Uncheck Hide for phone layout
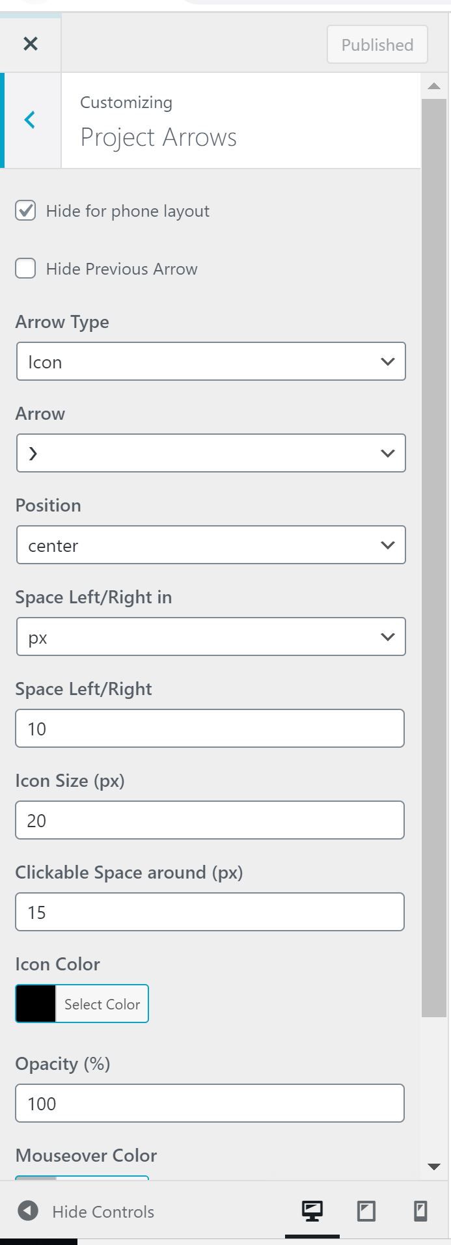The image size is (451, 1245). (25, 210)
